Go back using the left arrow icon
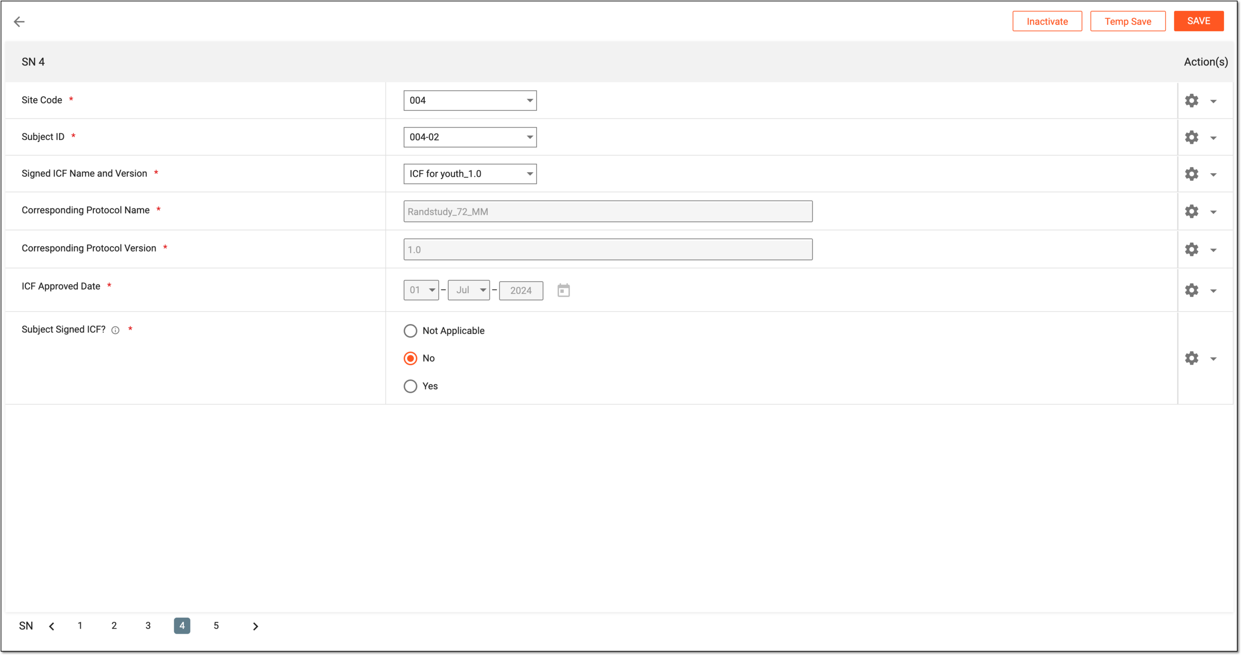Image resolution: width=1241 pixels, height=655 pixels. coord(19,21)
